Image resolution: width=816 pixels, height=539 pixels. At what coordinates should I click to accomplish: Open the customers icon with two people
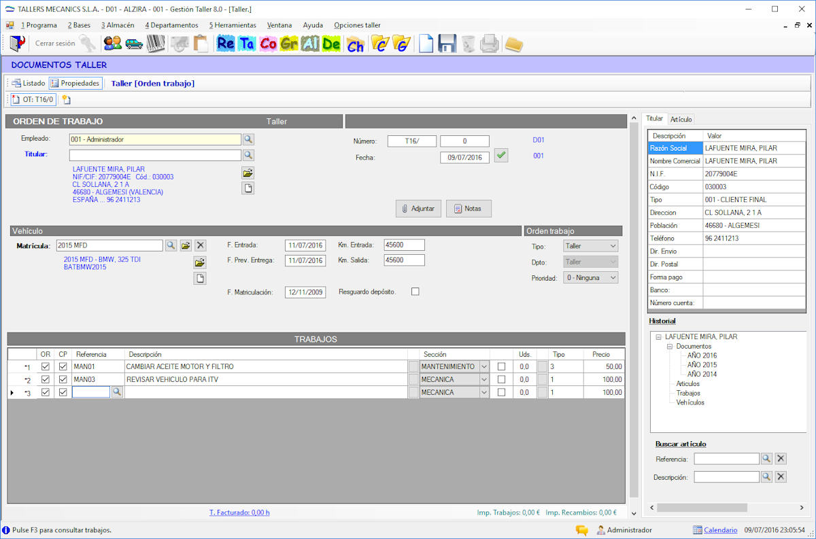113,44
